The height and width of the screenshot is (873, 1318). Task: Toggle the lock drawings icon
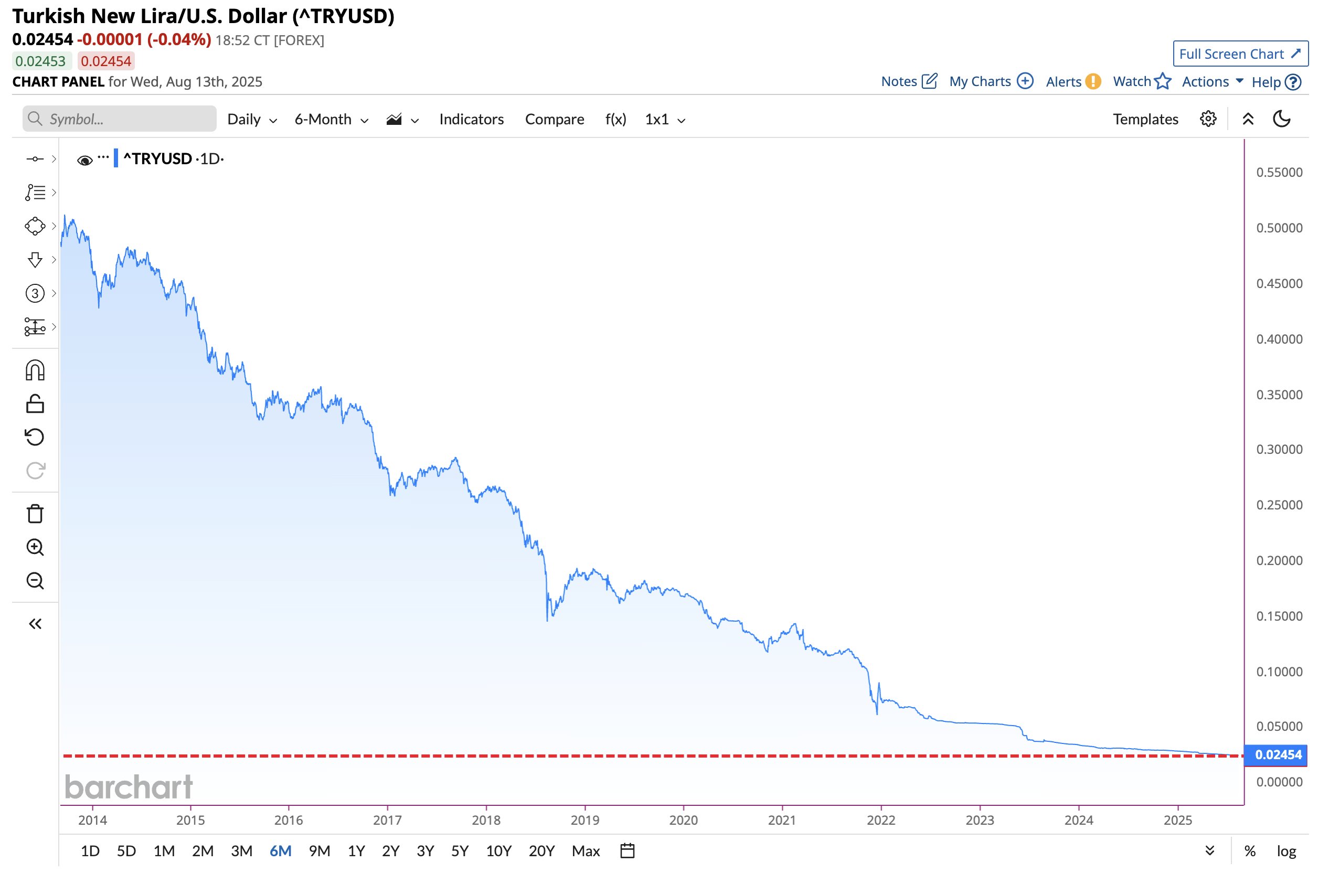(x=35, y=403)
